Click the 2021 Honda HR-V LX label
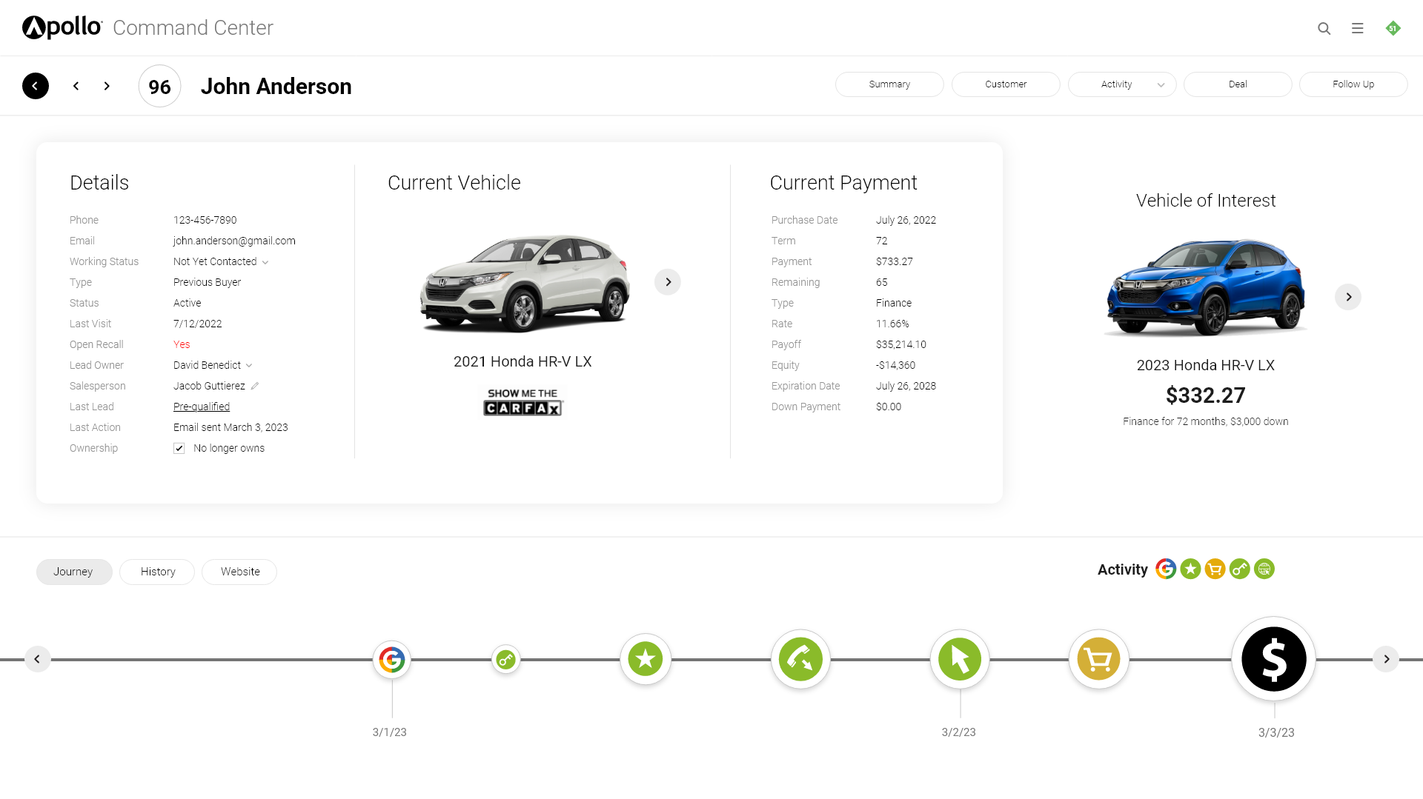 click(523, 361)
